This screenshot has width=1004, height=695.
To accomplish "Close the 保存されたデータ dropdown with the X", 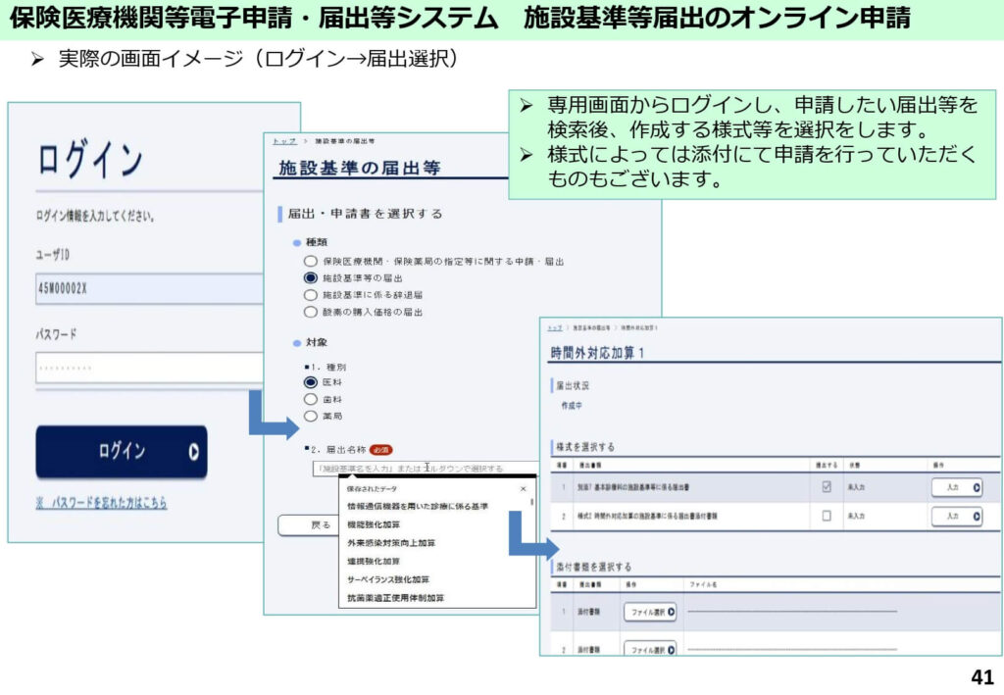I will pos(523,488).
